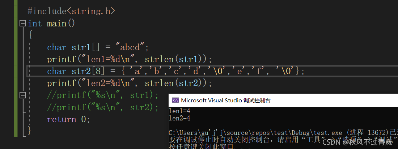Click the printf len2 statement
This screenshot has height=149, width=398.
pos(130,83)
